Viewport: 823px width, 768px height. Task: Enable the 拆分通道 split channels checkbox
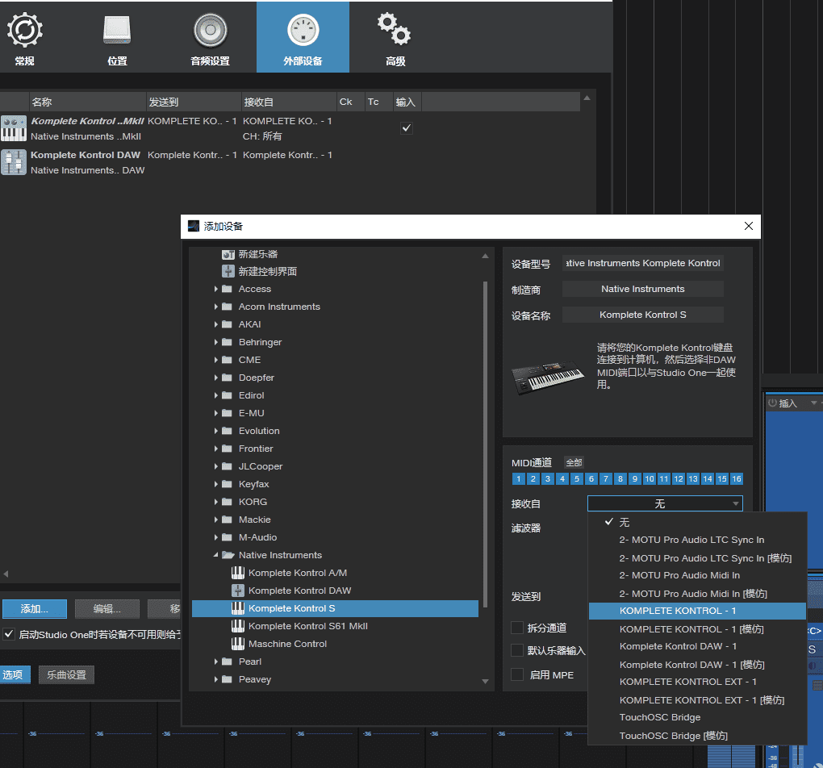coord(517,628)
